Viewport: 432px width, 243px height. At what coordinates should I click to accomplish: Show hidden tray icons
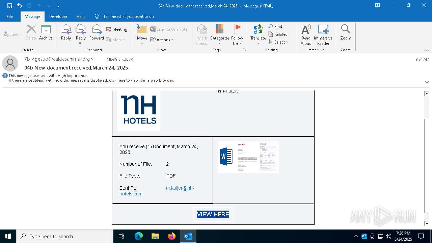[356, 236]
